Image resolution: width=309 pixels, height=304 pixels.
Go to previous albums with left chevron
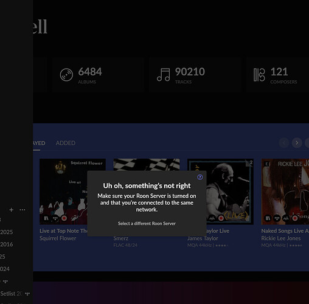point(284,143)
